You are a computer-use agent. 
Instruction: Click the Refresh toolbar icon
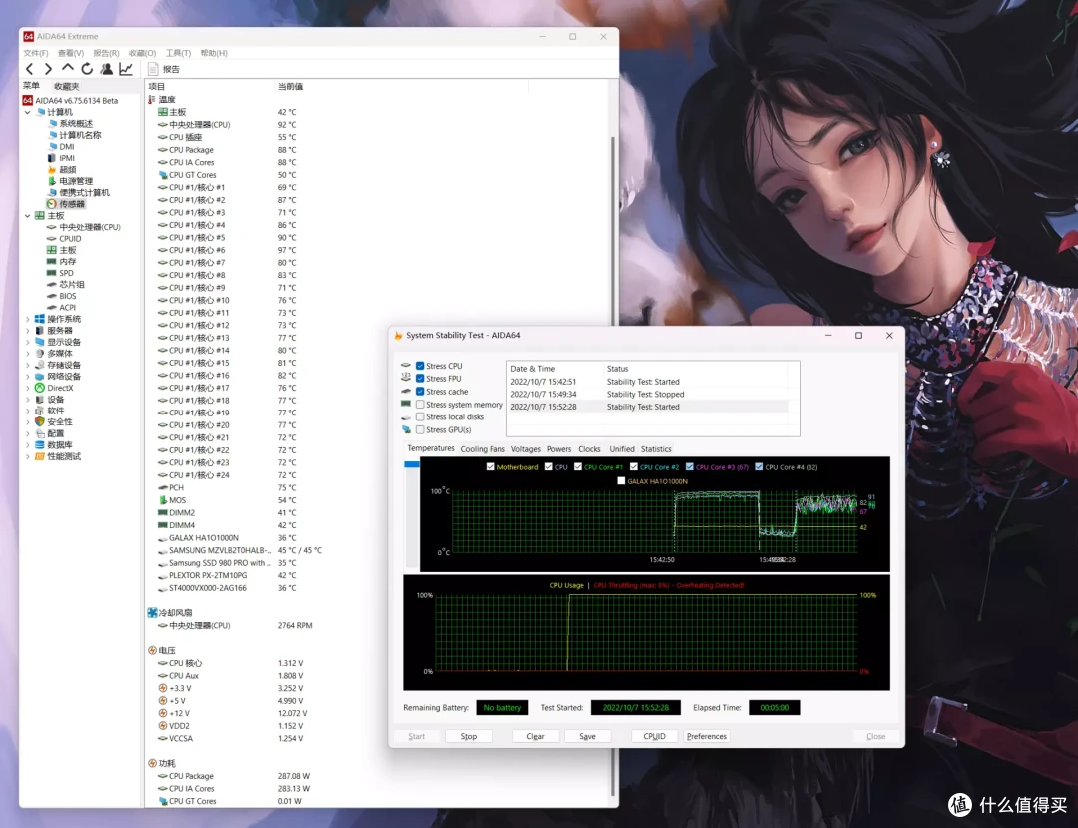[87, 69]
